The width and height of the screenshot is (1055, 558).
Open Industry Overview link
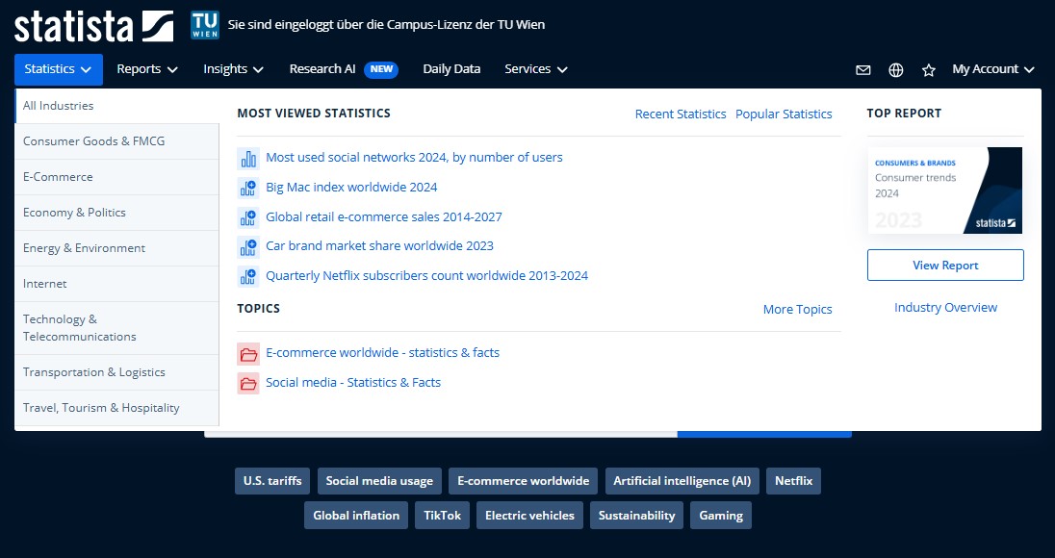(x=945, y=307)
